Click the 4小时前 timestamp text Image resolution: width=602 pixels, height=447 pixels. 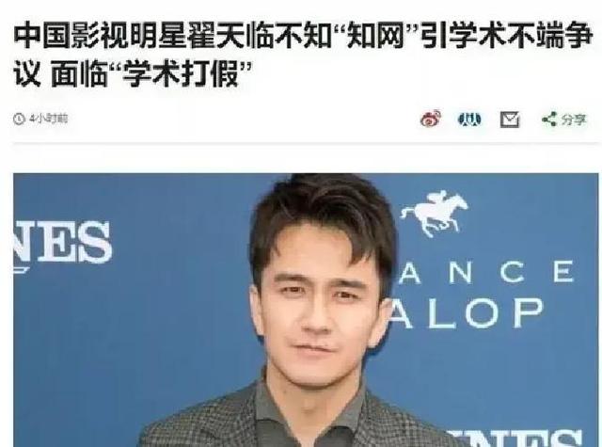48,120
